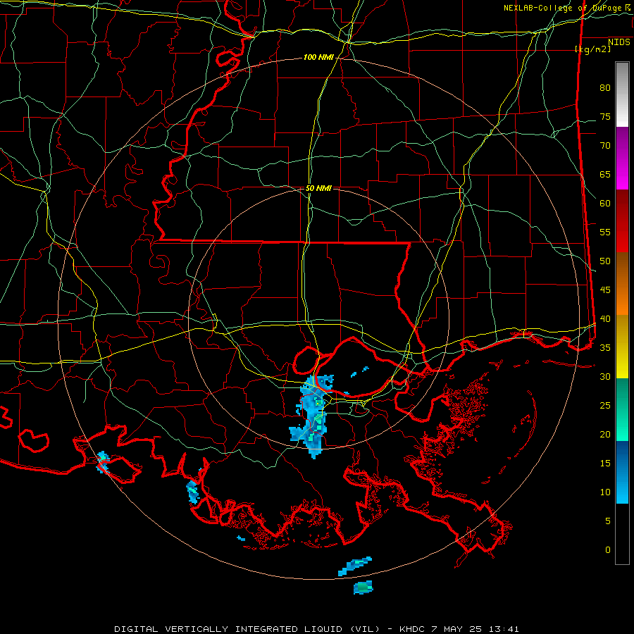
Task: Pick the magenta-purple segment of the color scale
Action: coord(622,158)
